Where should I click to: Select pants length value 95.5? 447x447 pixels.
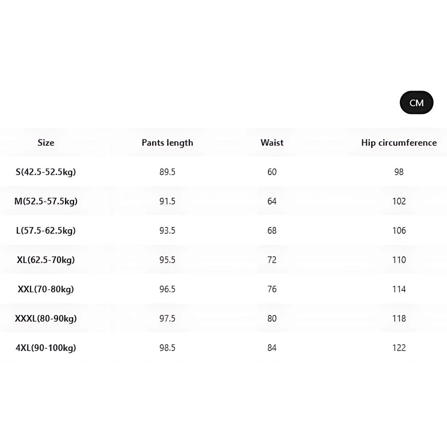[x=167, y=260]
